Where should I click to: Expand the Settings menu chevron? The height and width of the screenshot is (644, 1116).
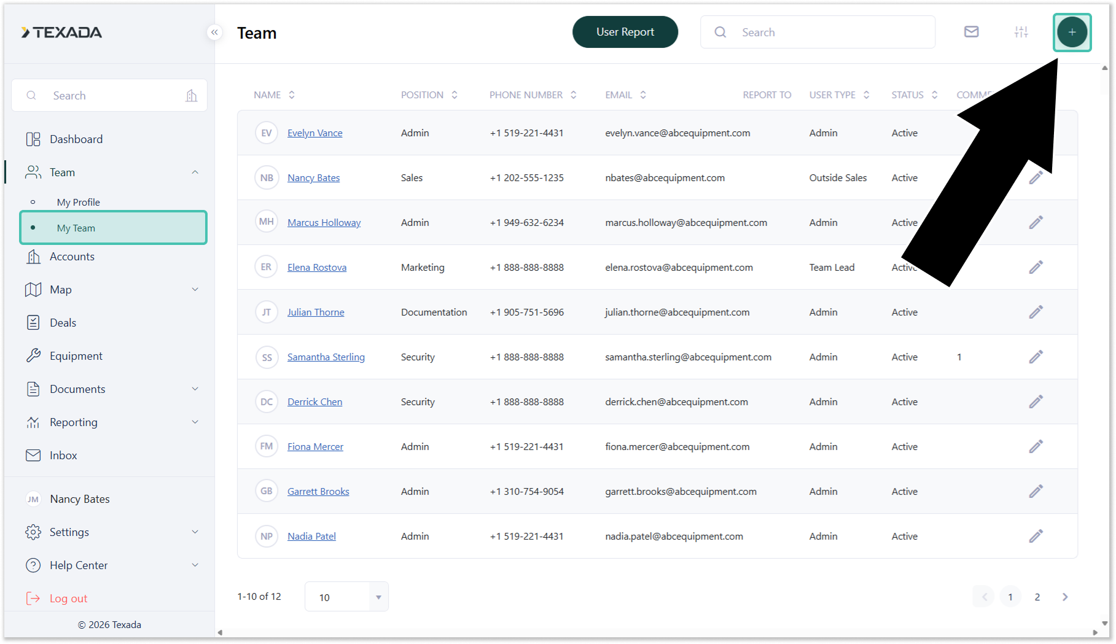click(x=195, y=532)
